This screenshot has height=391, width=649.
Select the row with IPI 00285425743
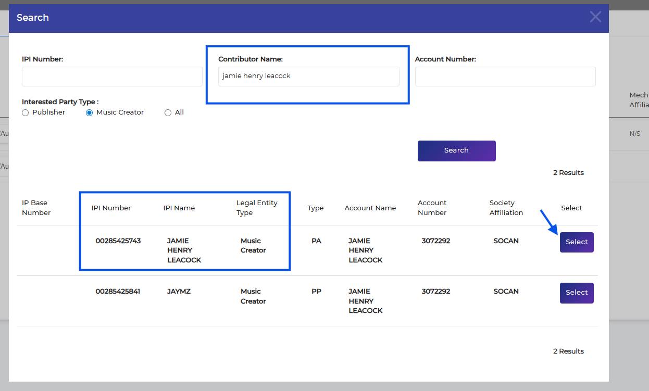point(576,242)
